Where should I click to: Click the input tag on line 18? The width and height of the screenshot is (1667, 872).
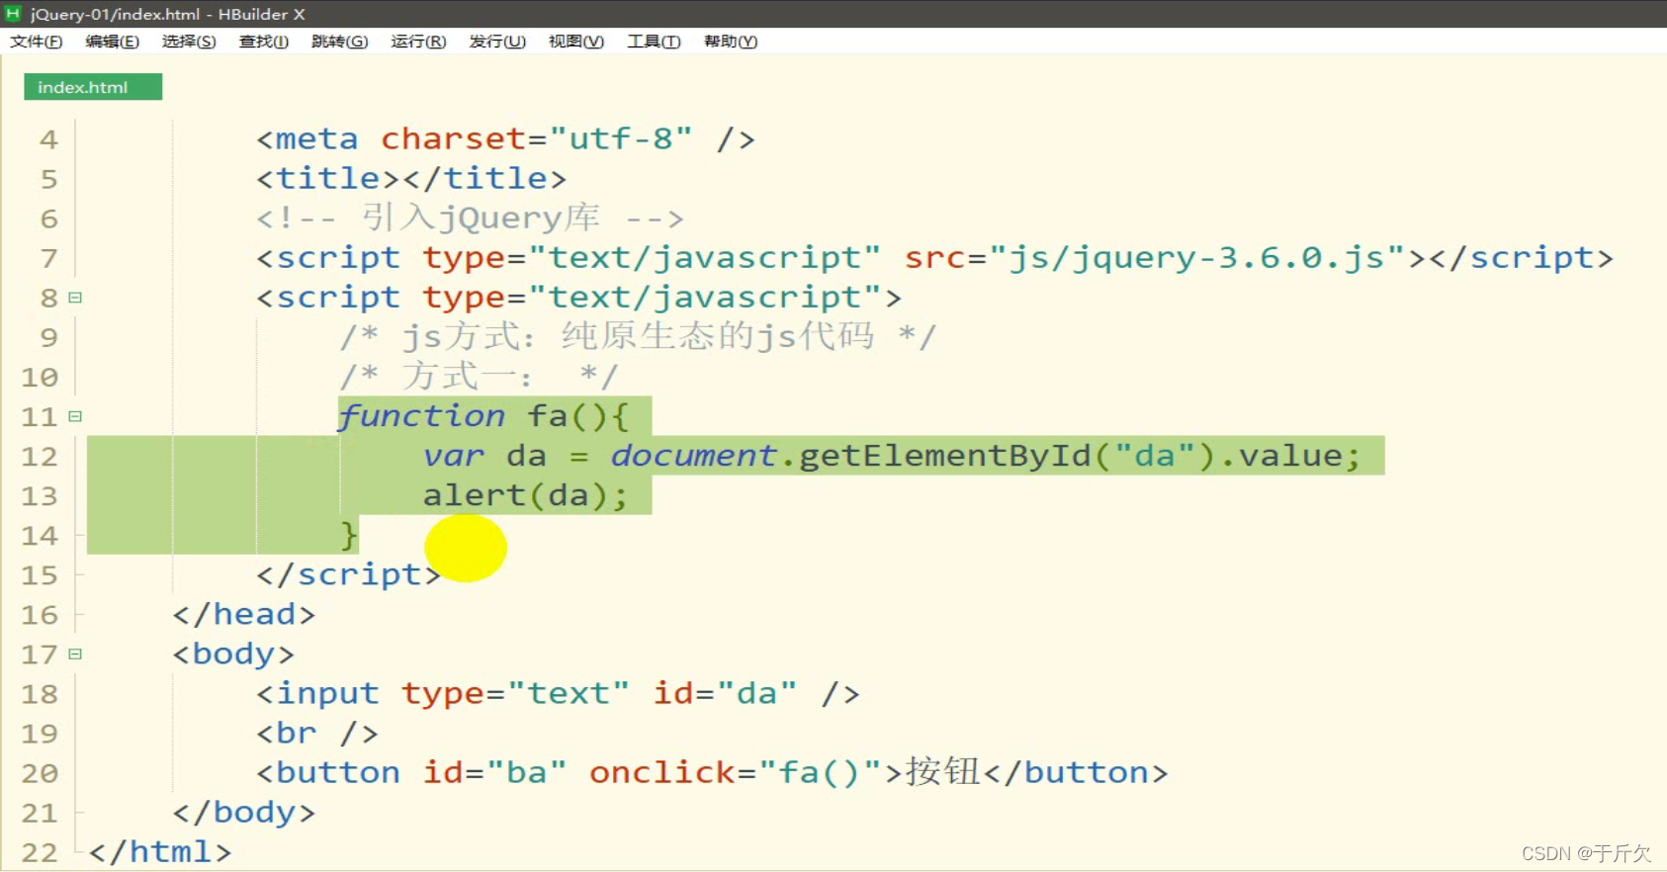[x=558, y=693]
